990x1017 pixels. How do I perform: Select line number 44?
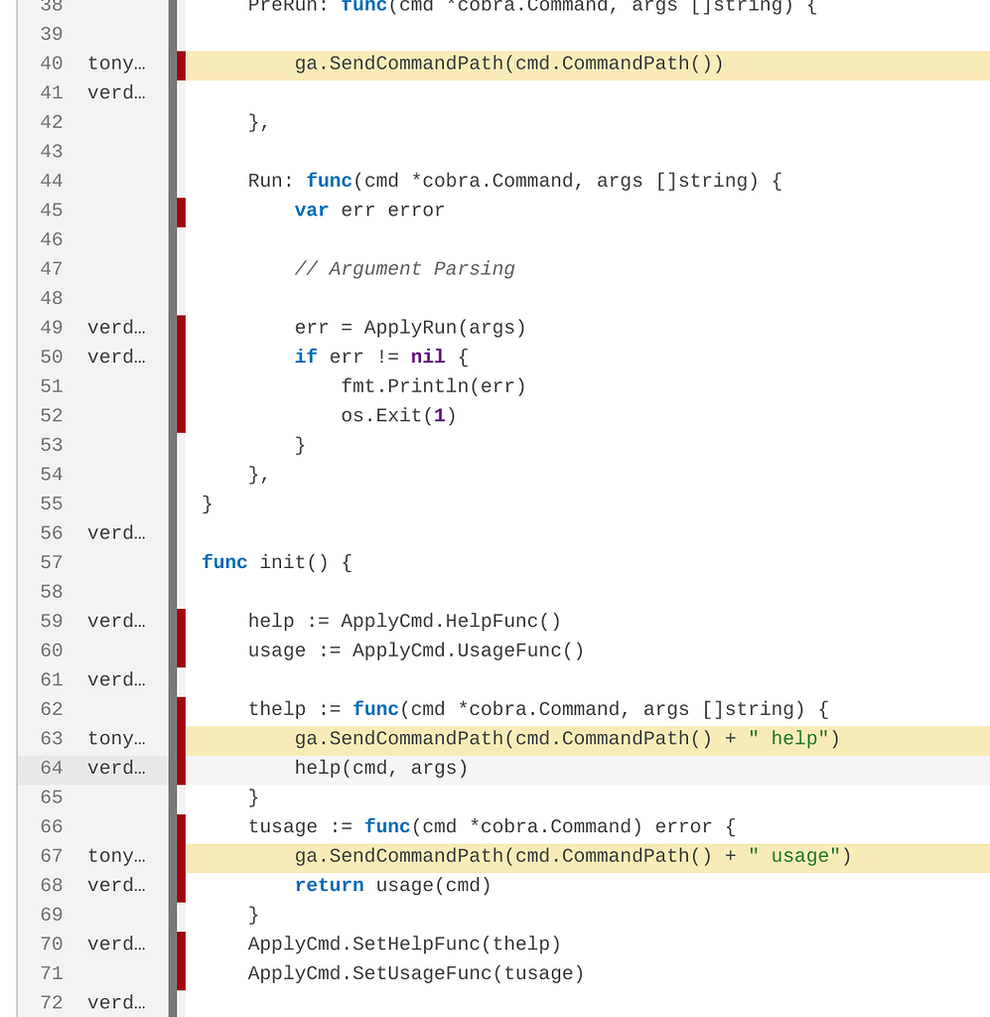pos(51,181)
